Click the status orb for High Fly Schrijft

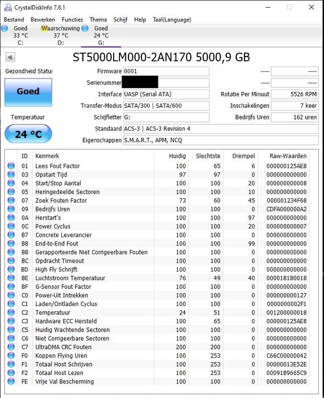[11, 269]
